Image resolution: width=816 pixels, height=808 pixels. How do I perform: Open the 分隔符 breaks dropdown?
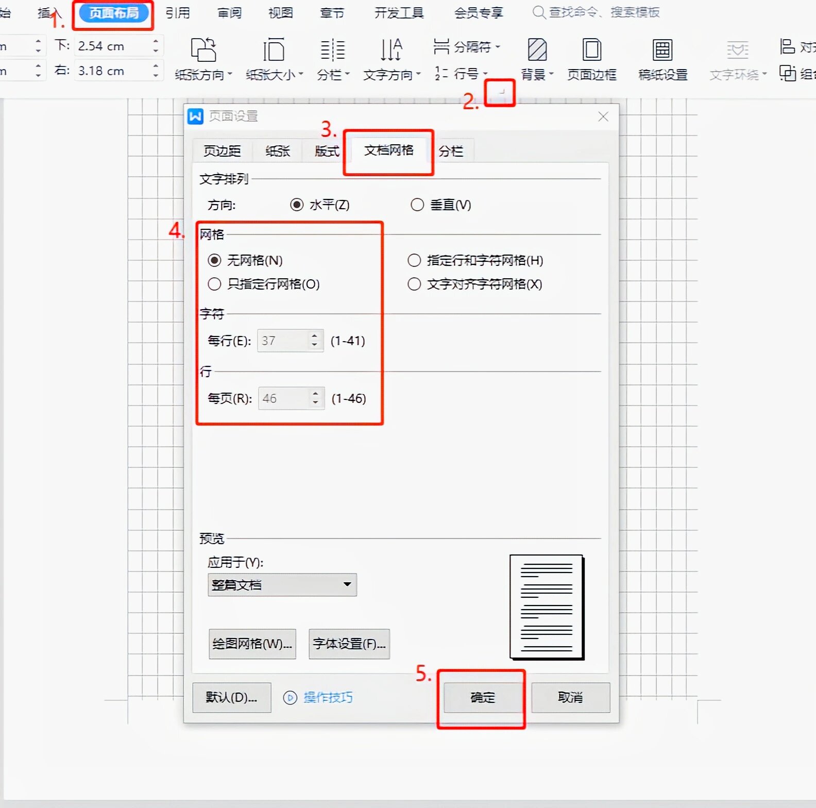click(467, 47)
